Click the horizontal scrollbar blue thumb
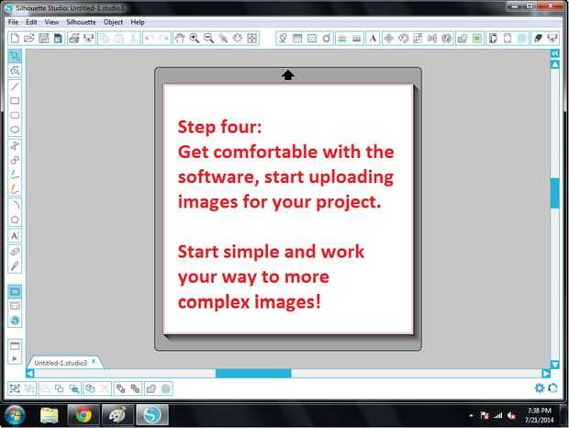Image resolution: width=569 pixels, height=428 pixels. (x=253, y=373)
